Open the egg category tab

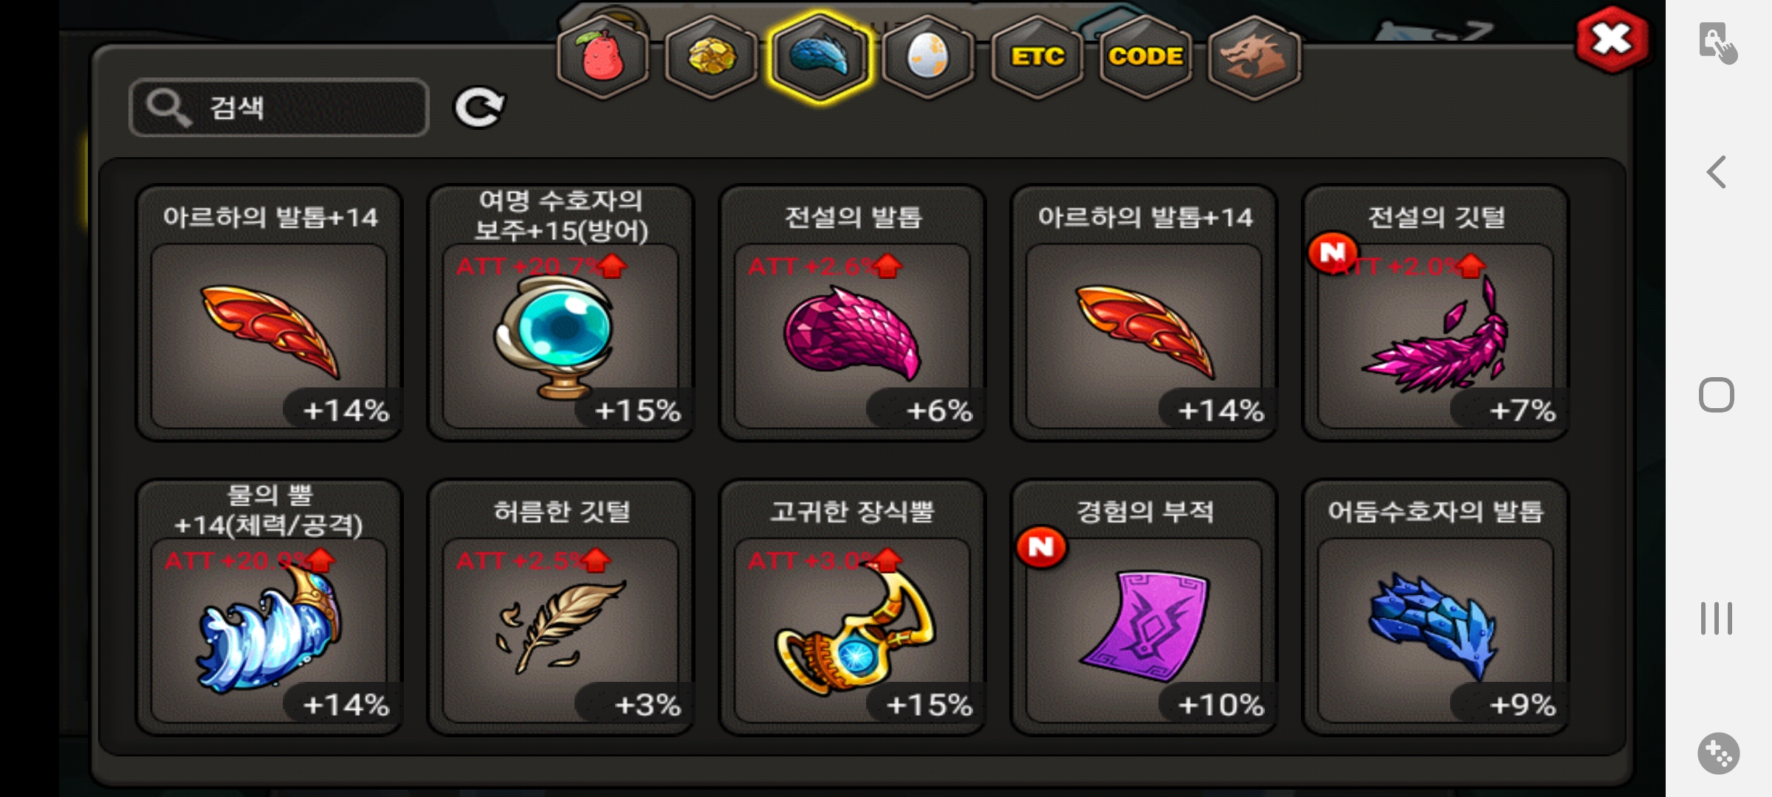(928, 58)
